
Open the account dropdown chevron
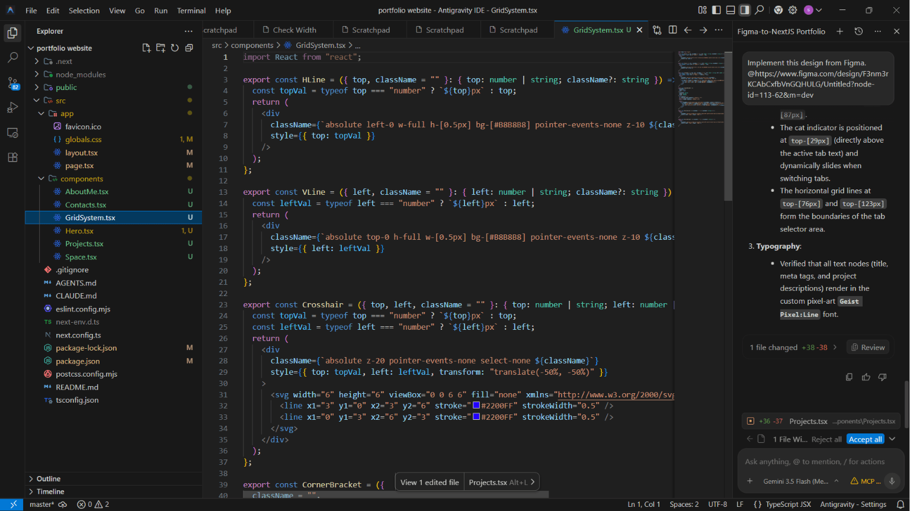pos(819,10)
